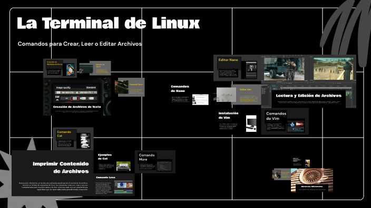371x208 pixels.
Task: Click the screenshot image in Comando Less
Action: click(x=123, y=188)
